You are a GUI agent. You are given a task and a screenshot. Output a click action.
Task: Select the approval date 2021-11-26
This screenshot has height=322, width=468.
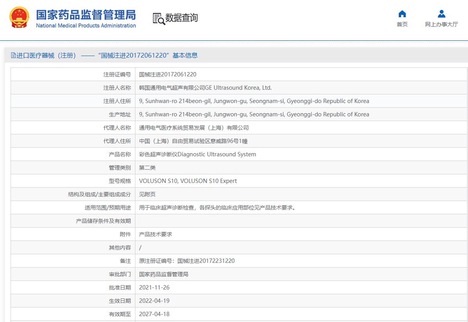[x=154, y=288]
